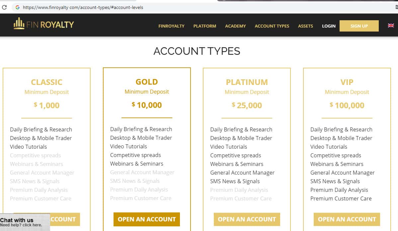The height and width of the screenshot is (231, 398).
Task: Reload the page with the refresh icon
Action: [x=4, y=7]
